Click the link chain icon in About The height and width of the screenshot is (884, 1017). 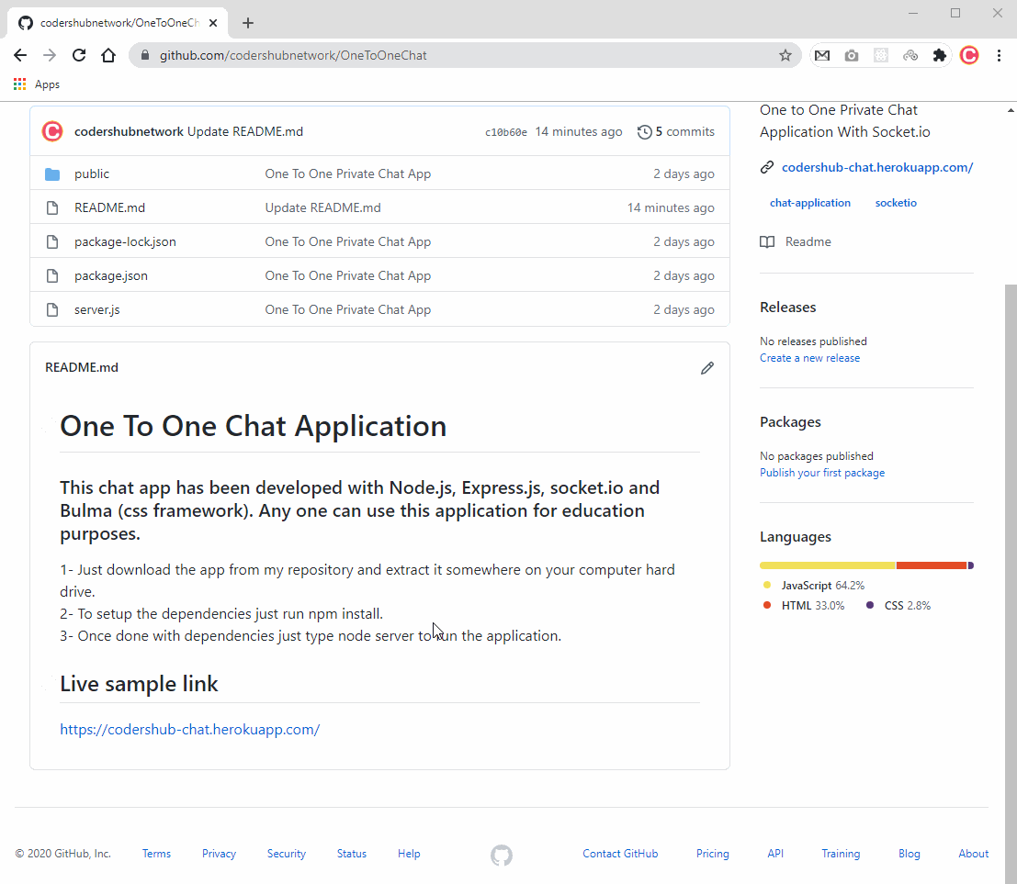tap(766, 167)
